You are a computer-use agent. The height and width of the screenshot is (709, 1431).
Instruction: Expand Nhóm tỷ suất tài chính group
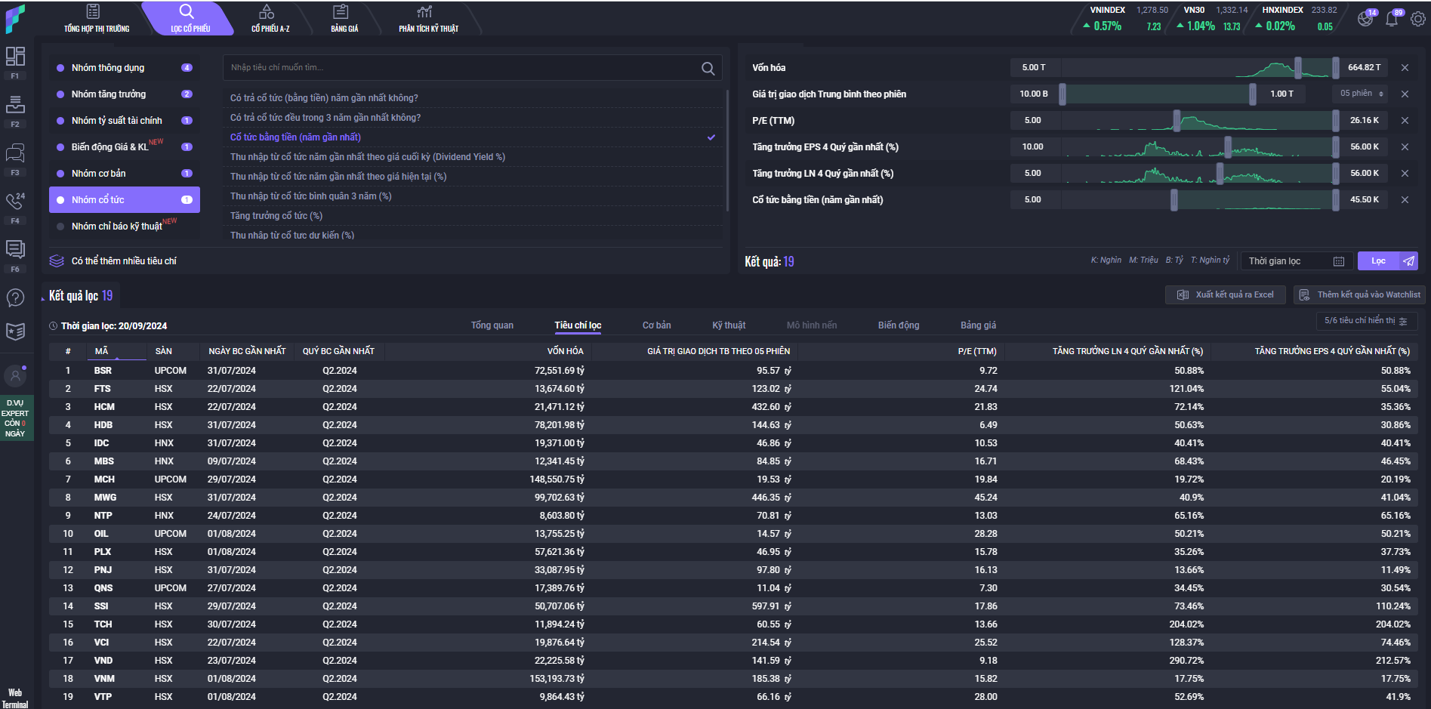(x=125, y=121)
